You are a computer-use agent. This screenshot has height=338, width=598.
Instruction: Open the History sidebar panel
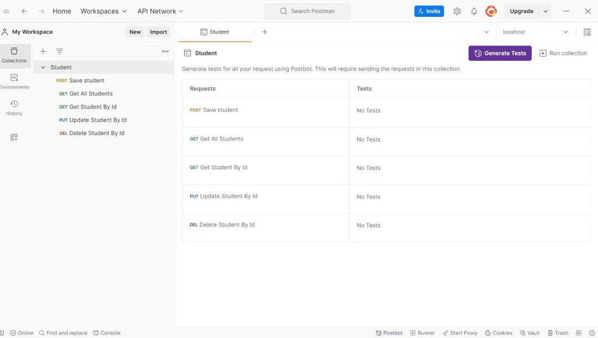[x=14, y=107]
